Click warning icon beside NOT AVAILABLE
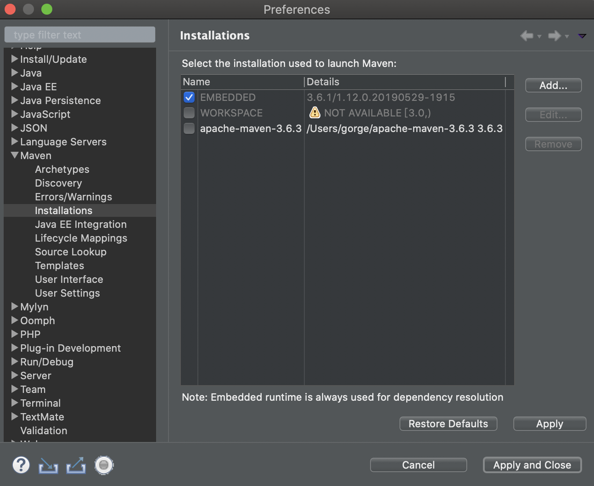The width and height of the screenshot is (594, 486). pos(314,112)
